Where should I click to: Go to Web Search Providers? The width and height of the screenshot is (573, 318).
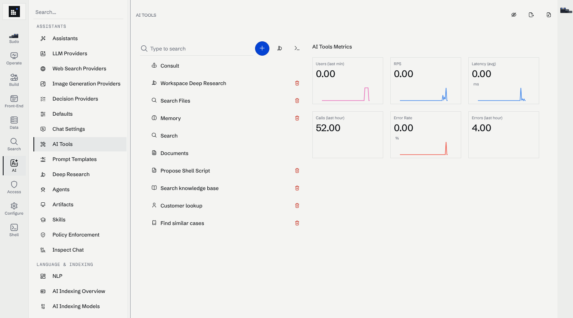80,69
